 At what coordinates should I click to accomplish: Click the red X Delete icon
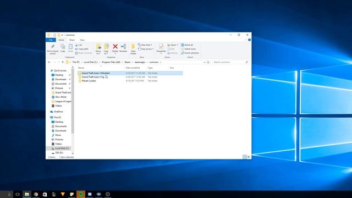tap(115, 46)
